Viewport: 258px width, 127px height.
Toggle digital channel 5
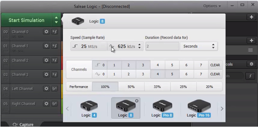pos(172,65)
